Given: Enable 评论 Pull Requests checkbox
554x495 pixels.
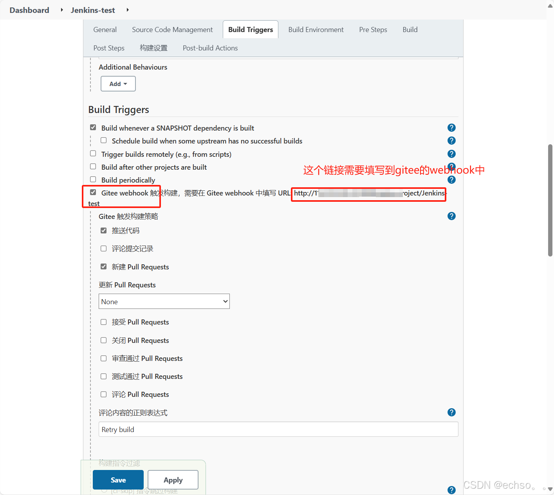Looking at the screenshot, I should pyautogui.click(x=104, y=395).
